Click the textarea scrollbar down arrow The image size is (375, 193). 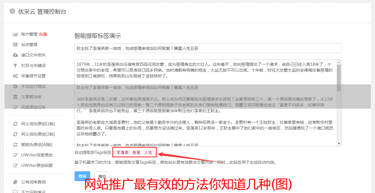[x=339, y=143]
